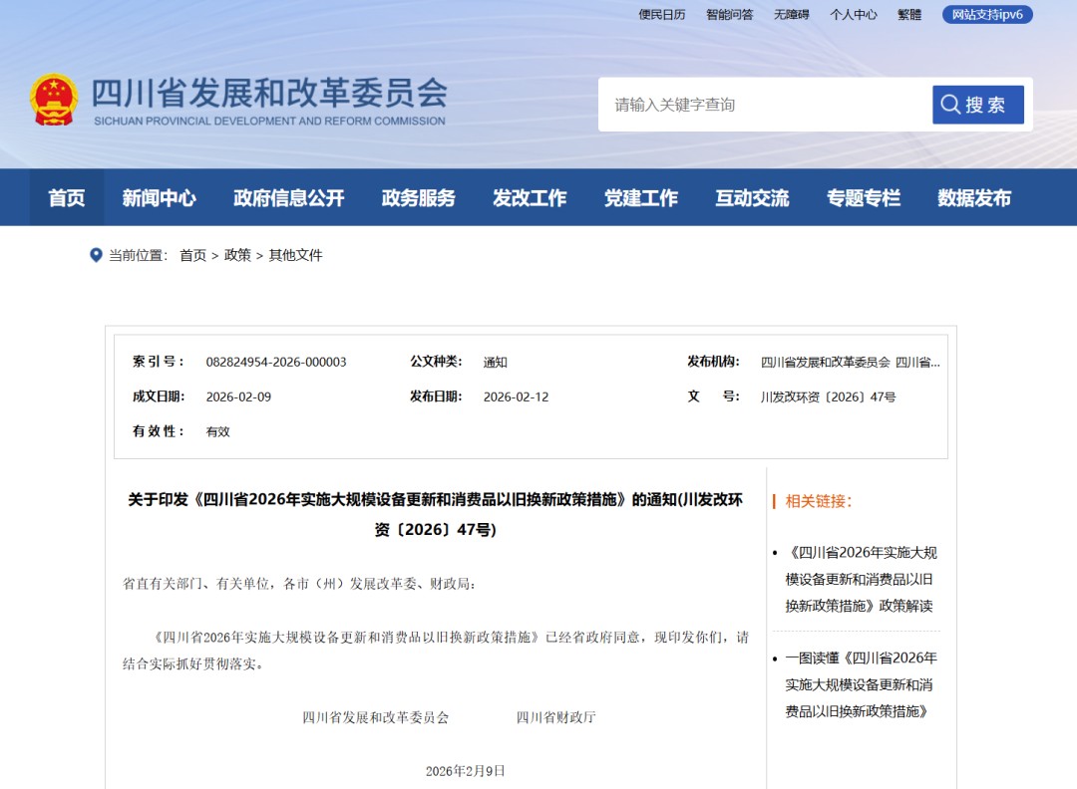
Task: Open the 政策解读 related link
Action: (x=862, y=579)
